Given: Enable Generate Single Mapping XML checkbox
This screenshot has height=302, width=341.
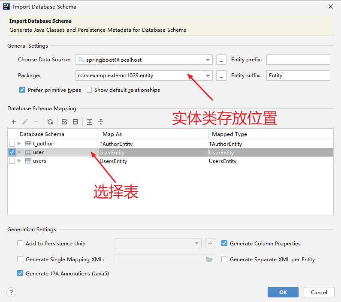Looking at the screenshot, I should pyautogui.click(x=20, y=259).
